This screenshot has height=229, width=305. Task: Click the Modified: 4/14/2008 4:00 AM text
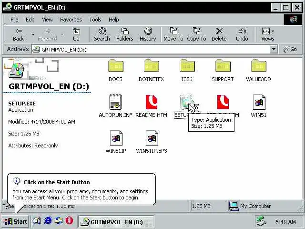[41, 122]
